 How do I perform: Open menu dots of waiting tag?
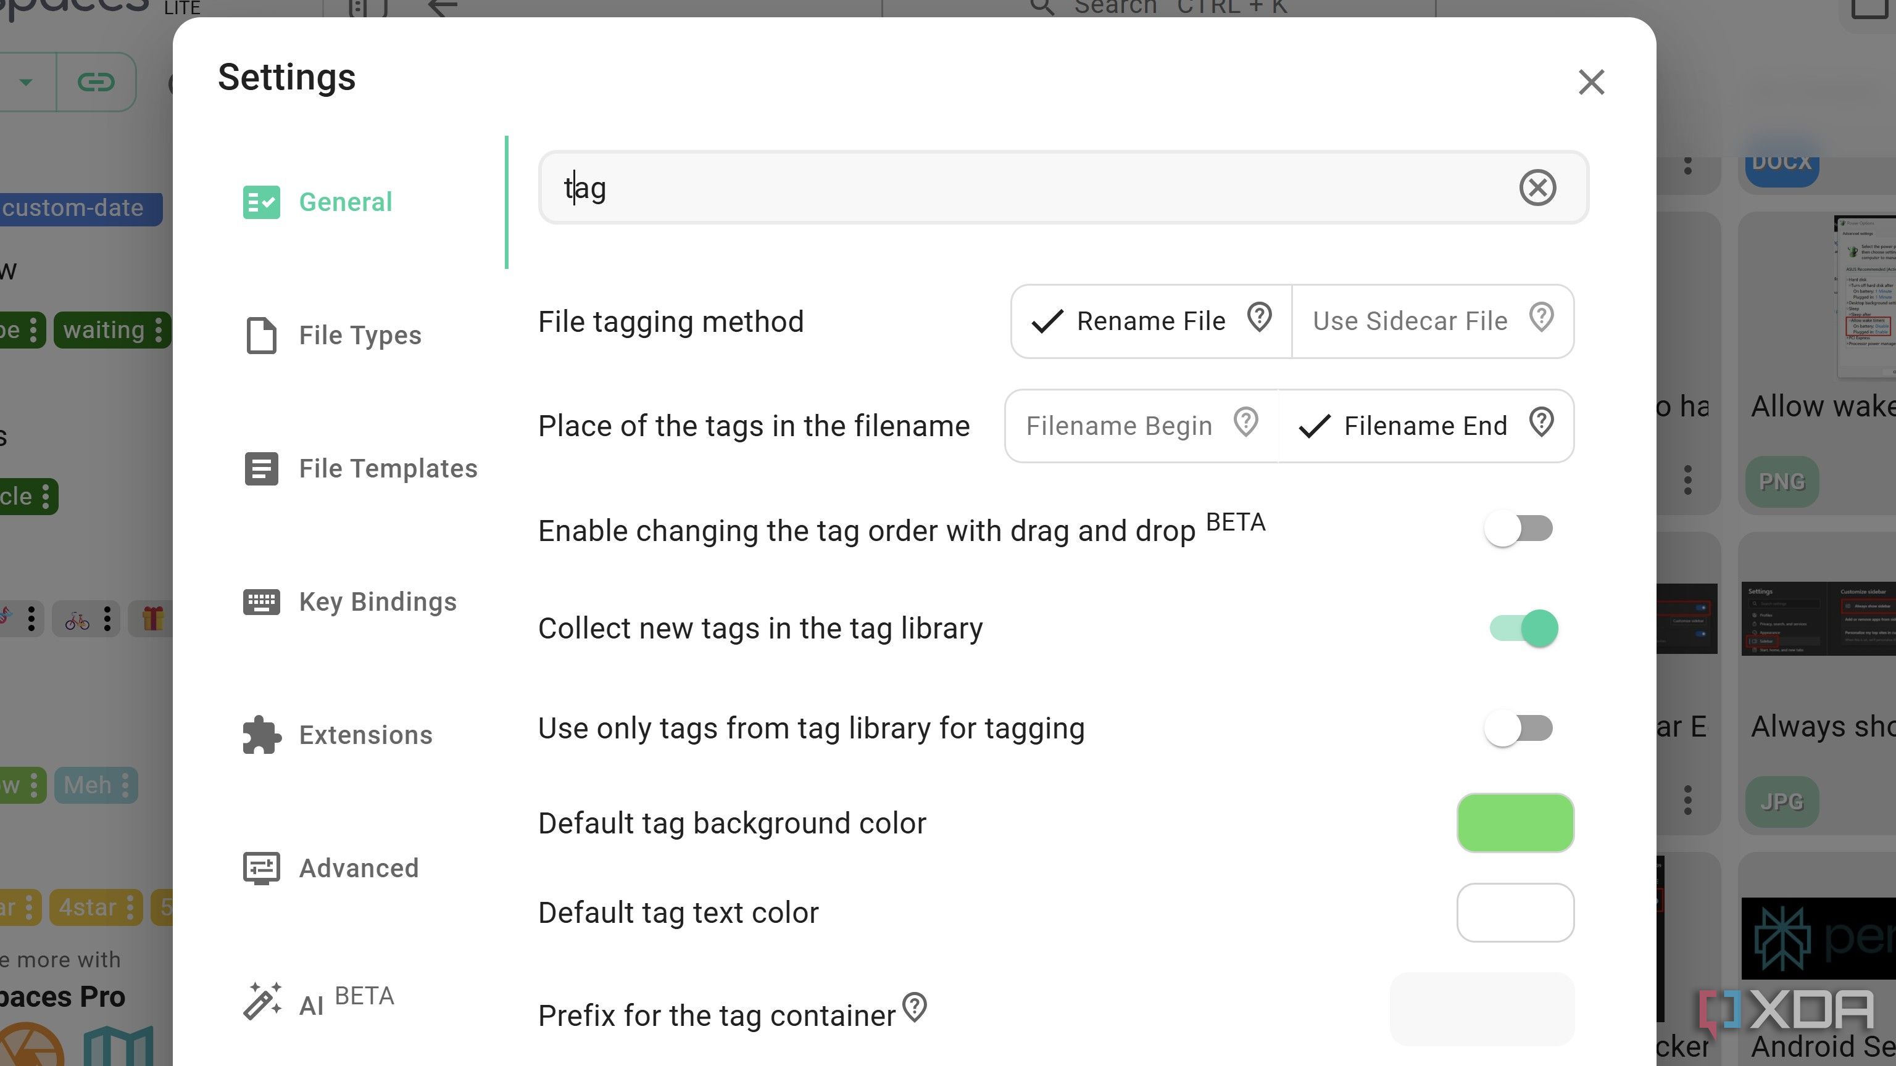[159, 329]
